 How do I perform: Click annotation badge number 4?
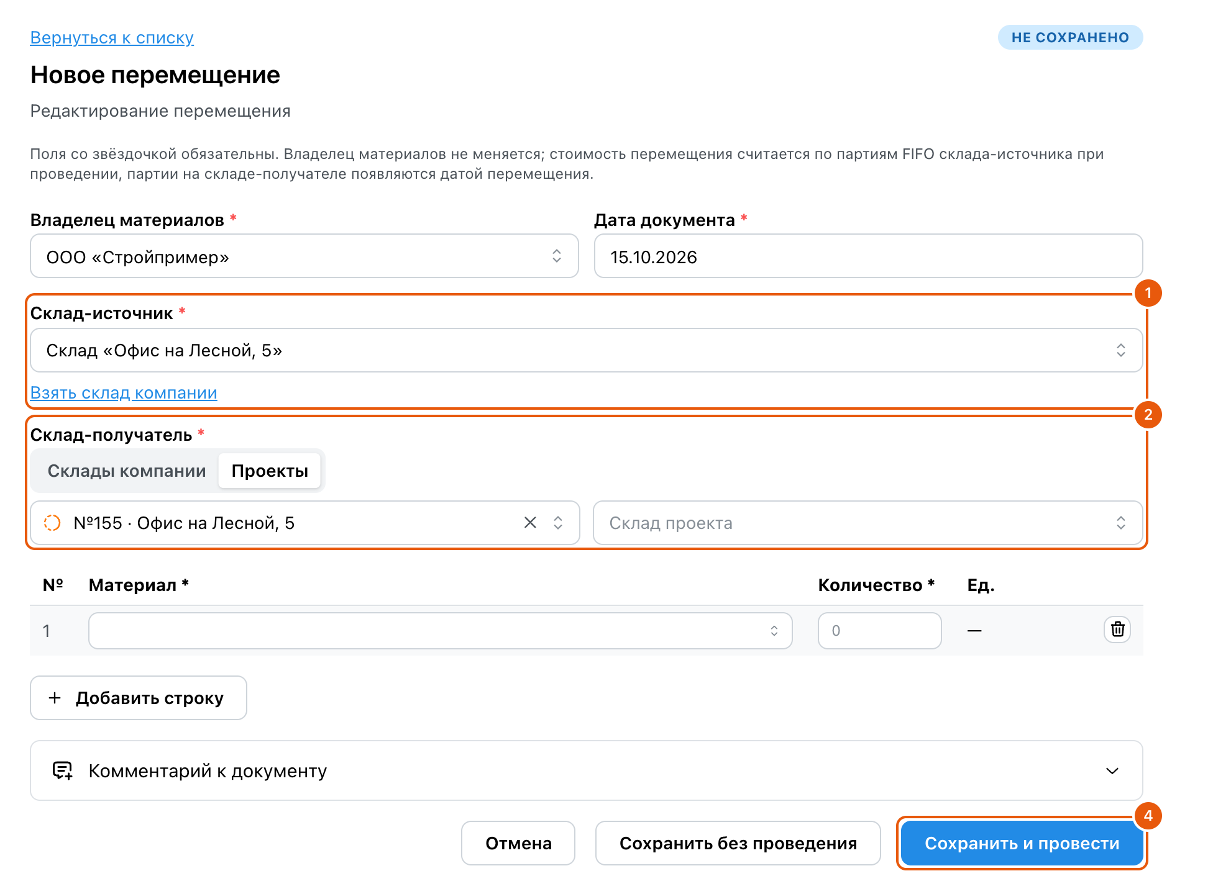[1148, 815]
